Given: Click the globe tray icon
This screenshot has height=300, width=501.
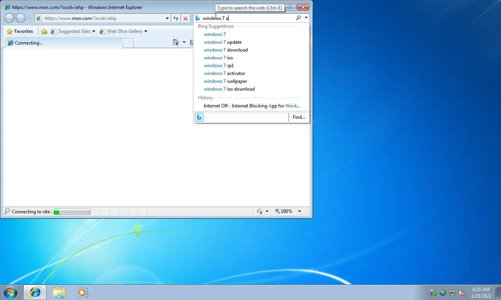Looking at the screenshot, I should 443,293.
